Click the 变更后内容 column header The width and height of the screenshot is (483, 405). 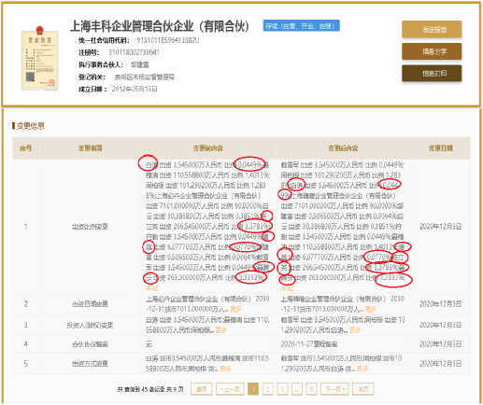pyautogui.click(x=343, y=148)
